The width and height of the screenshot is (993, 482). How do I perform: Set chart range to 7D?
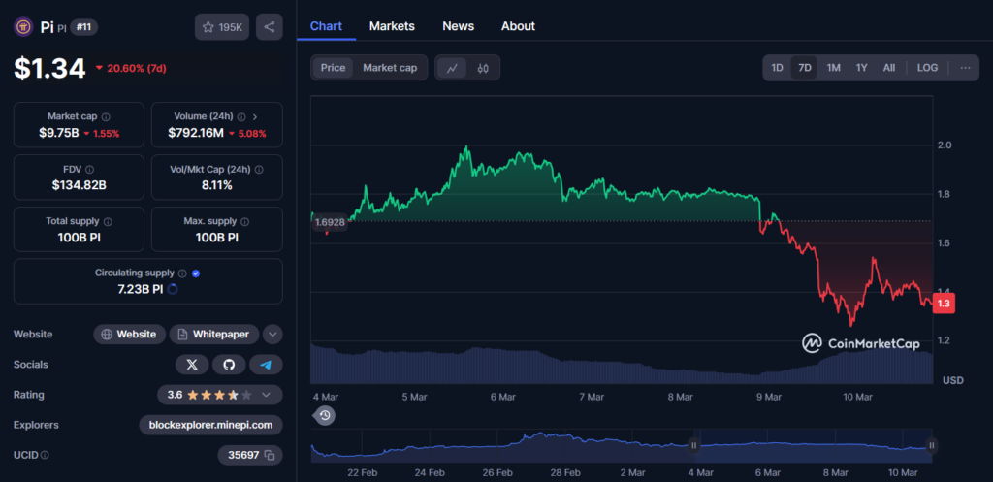(805, 68)
